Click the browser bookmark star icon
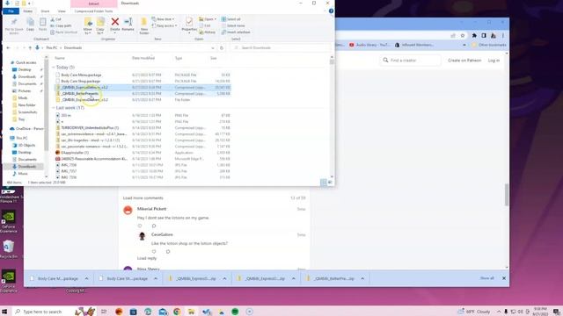Viewport: 563px width, 316px height. click(x=463, y=35)
